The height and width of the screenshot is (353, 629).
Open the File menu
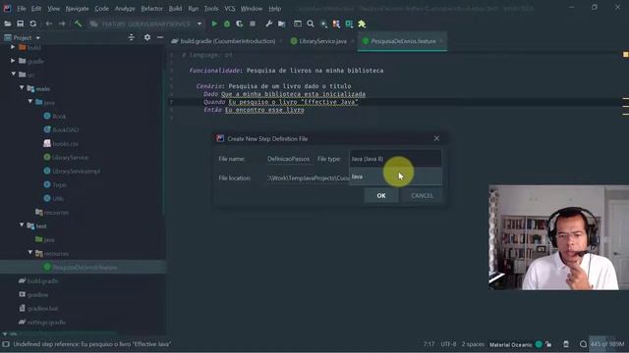pyautogui.click(x=22, y=9)
